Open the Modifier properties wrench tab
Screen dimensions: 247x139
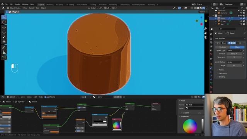point(211,68)
